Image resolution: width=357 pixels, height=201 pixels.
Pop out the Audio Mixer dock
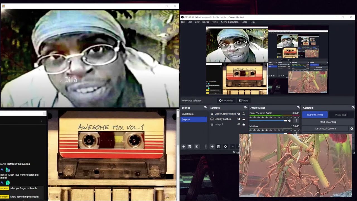pos(298,108)
